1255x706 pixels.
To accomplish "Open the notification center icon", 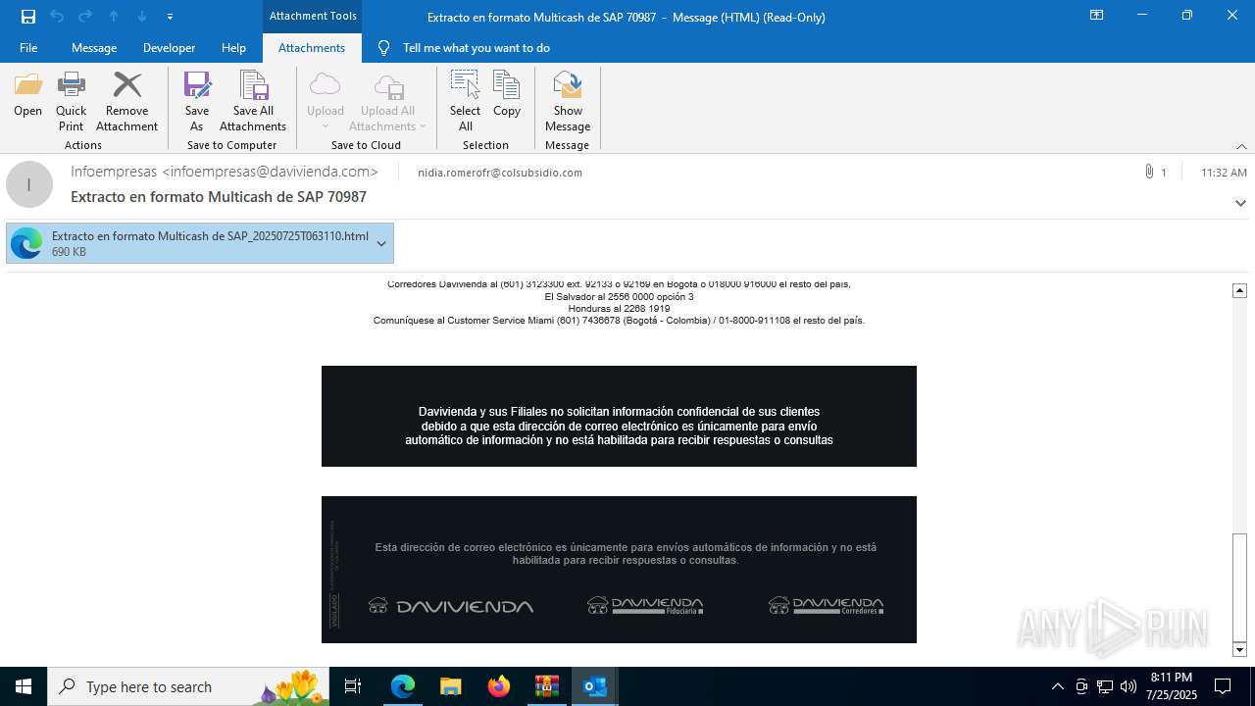I will [1223, 686].
